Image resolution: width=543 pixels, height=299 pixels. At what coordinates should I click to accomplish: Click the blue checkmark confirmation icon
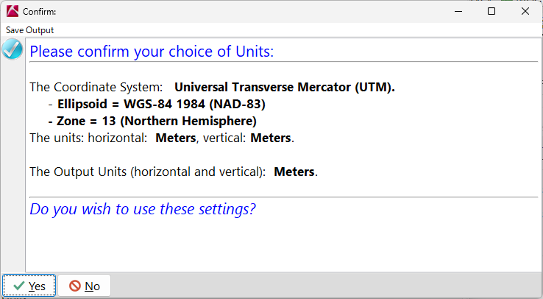tap(13, 49)
